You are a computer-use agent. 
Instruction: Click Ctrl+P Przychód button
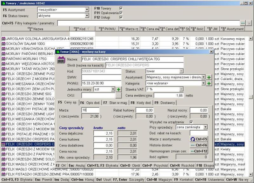[155, 166]
